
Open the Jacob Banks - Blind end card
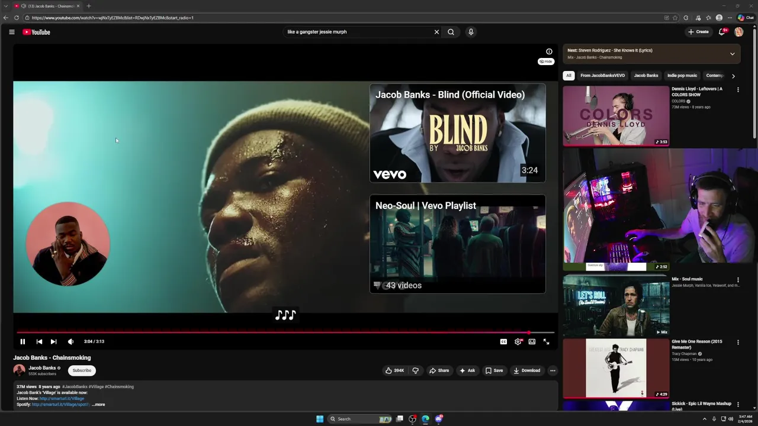pos(458,133)
